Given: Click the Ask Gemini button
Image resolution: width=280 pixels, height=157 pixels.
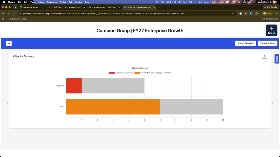Looking at the screenshot, I should point(270,7).
